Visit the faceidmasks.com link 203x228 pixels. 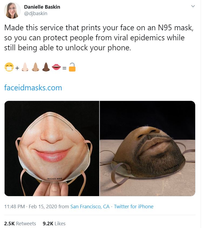click(33, 88)
